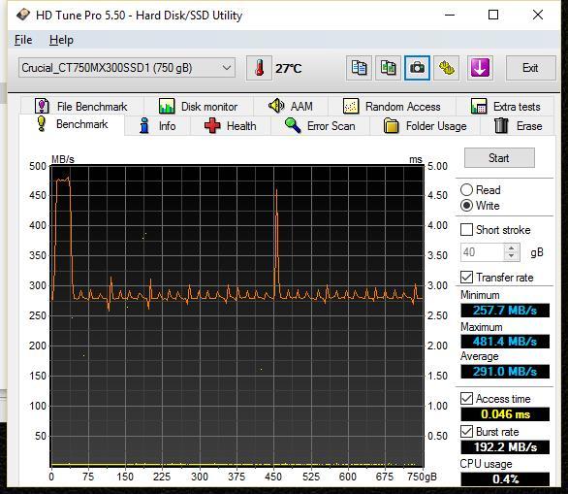Viewport: 568px width, 494px height.
Task: Enable the Short stroke checkbox
Action: pos(466,230)
